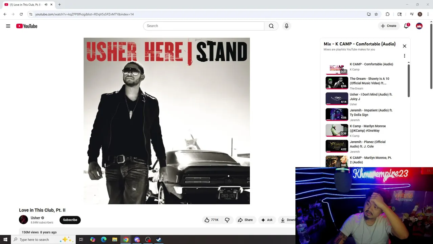View site information icon in address bar
Screen dimensions: 433x244
[x=31, y=14]
